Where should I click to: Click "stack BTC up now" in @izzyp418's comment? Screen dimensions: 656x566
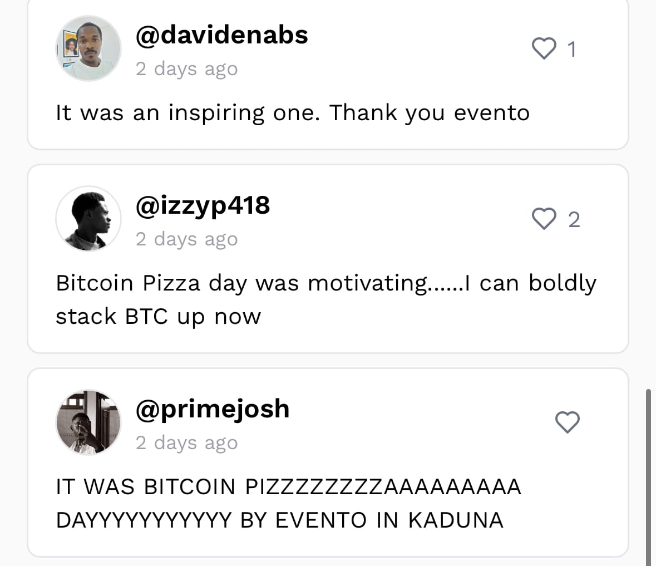[158, 317]
